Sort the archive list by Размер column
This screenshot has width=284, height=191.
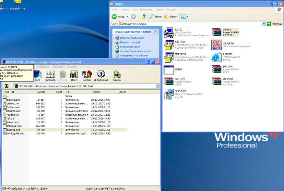click(41, 92)
